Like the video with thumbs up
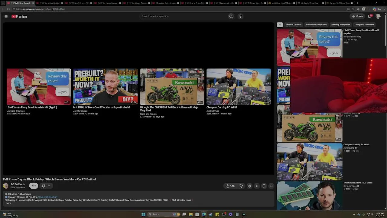 (x=230, y=186)
